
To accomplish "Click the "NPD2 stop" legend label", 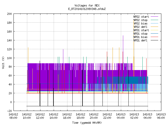I will coord(140,20).
